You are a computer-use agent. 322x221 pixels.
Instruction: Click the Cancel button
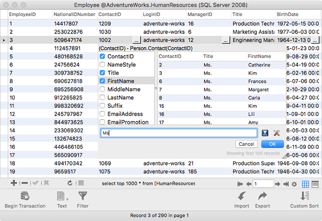click(x=246, y=144)
